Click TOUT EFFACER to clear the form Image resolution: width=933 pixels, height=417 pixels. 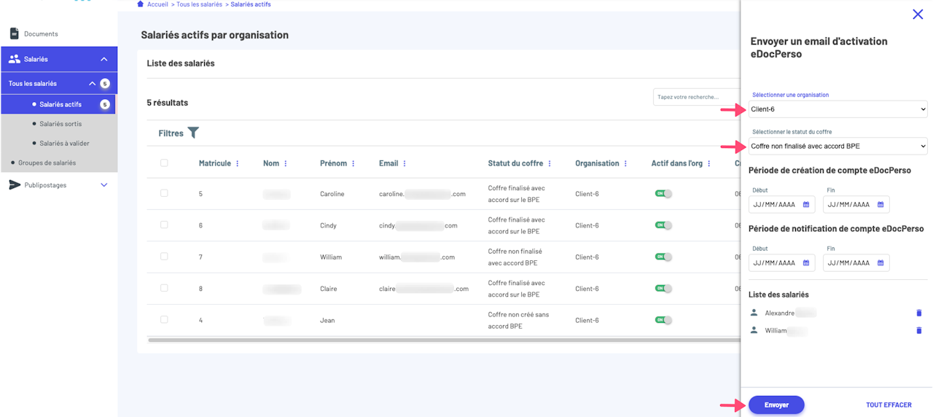click(889, 405)
